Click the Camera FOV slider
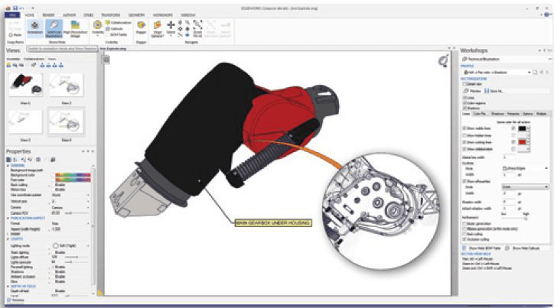 (x=78, y=213)
